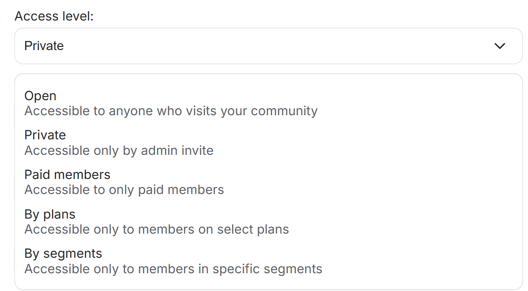Image resolution: width=528 pixels, height=291 pixels.
Task: Restrict access to admin invite only
Action: click(119, 143)
